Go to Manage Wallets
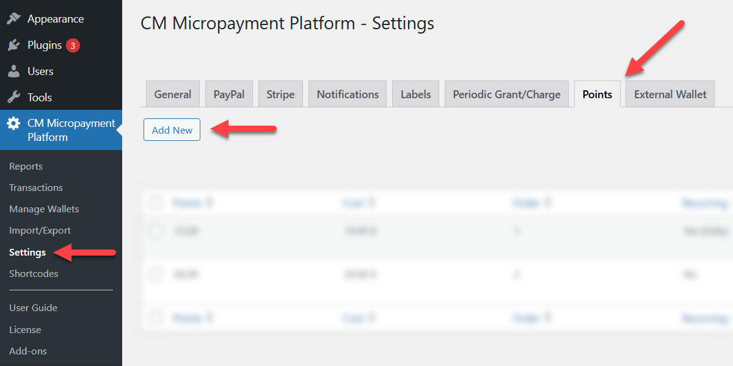733x366 pixels. pyautogui.click(x=44, y=209)
